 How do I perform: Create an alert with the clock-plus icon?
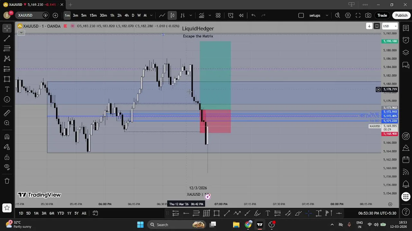pyautogui.click(x=231, y=15)
